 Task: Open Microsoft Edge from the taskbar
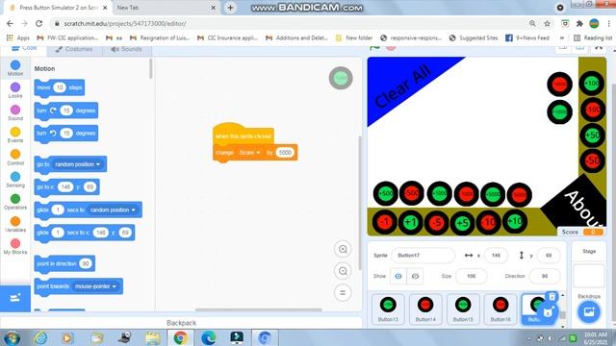[x=209, y=337]
